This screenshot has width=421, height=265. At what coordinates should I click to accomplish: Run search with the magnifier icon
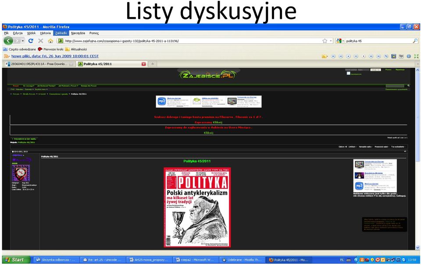click(415, 41)
